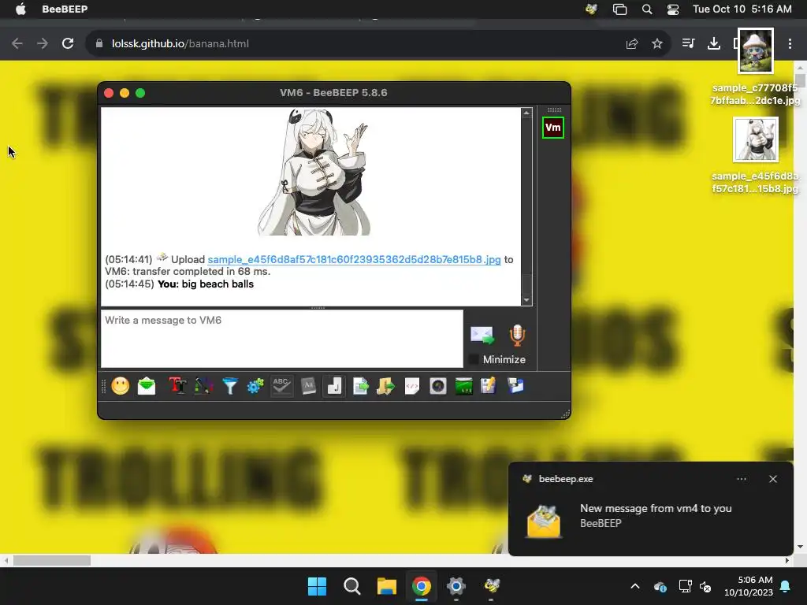Open Windows taskbar search
807x605 pixels.
352,586
